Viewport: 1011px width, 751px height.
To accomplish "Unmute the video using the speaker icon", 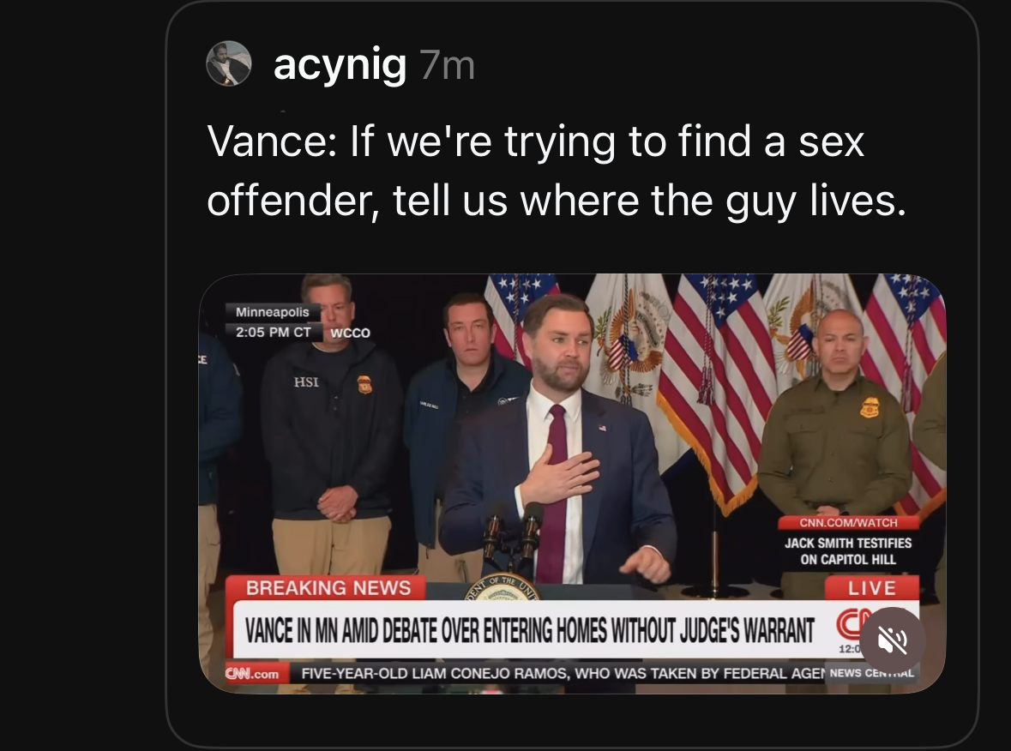I will coord(892,640).
